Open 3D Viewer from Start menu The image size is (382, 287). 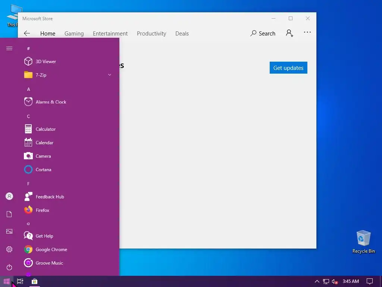(x=68, y=61)
